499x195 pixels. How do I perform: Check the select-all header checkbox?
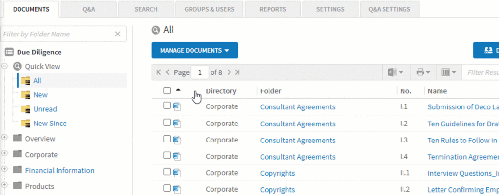tap(167, 90)
